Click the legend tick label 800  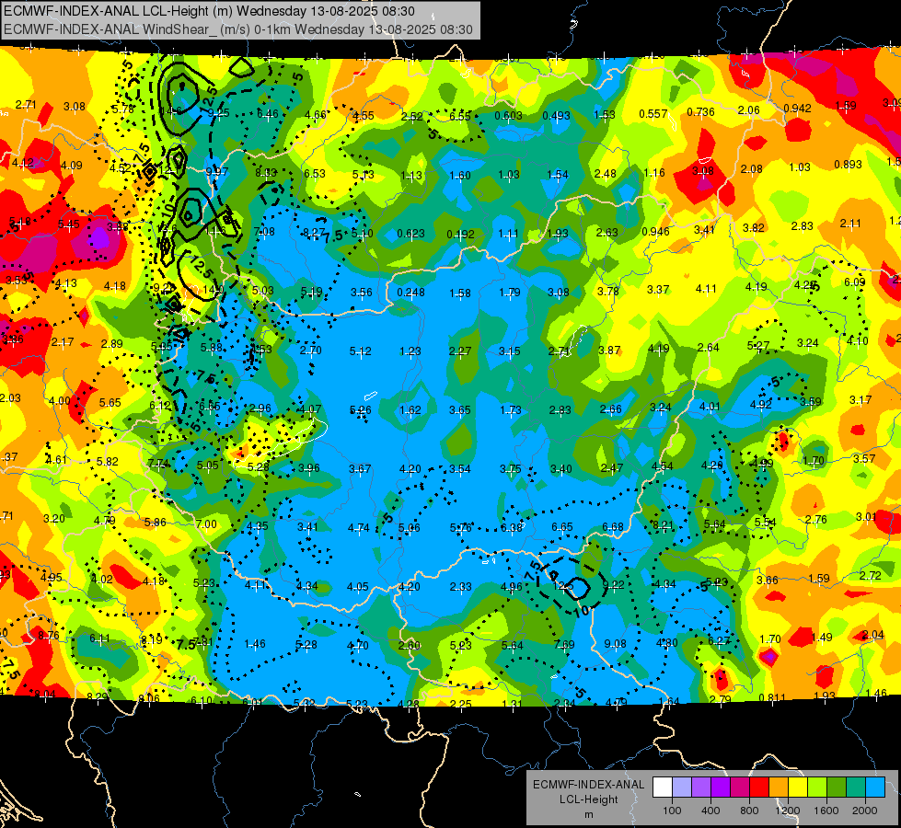[749, 811]
